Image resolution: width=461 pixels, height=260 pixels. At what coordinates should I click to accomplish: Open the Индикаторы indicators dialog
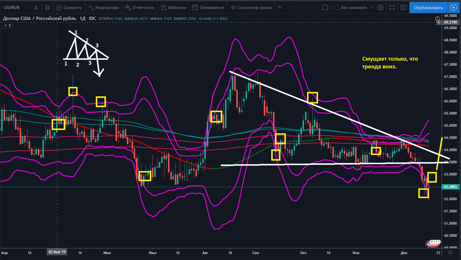(x=103, y=7)
